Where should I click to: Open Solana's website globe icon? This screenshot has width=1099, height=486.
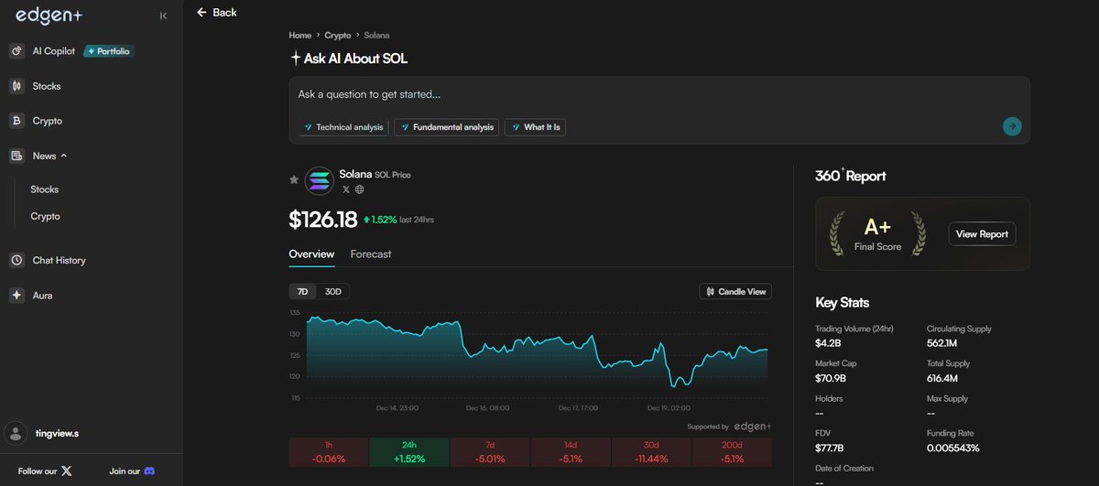tap(359, 189)
